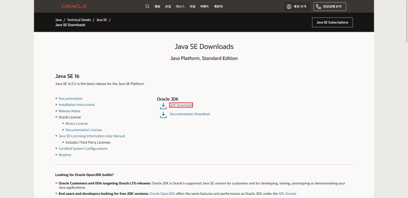The image size is (408, 198).
Task: Open the 리소스 menu
Action: [x=180, y=6]
